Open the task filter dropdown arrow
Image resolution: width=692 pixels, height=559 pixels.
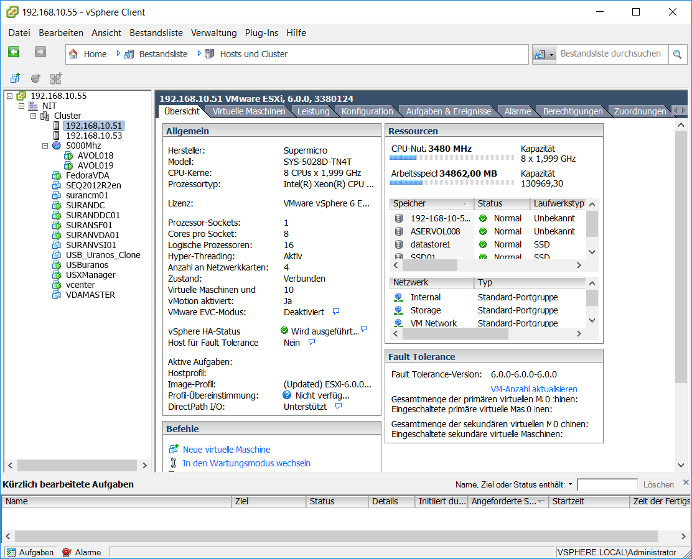tap(570, 484)
